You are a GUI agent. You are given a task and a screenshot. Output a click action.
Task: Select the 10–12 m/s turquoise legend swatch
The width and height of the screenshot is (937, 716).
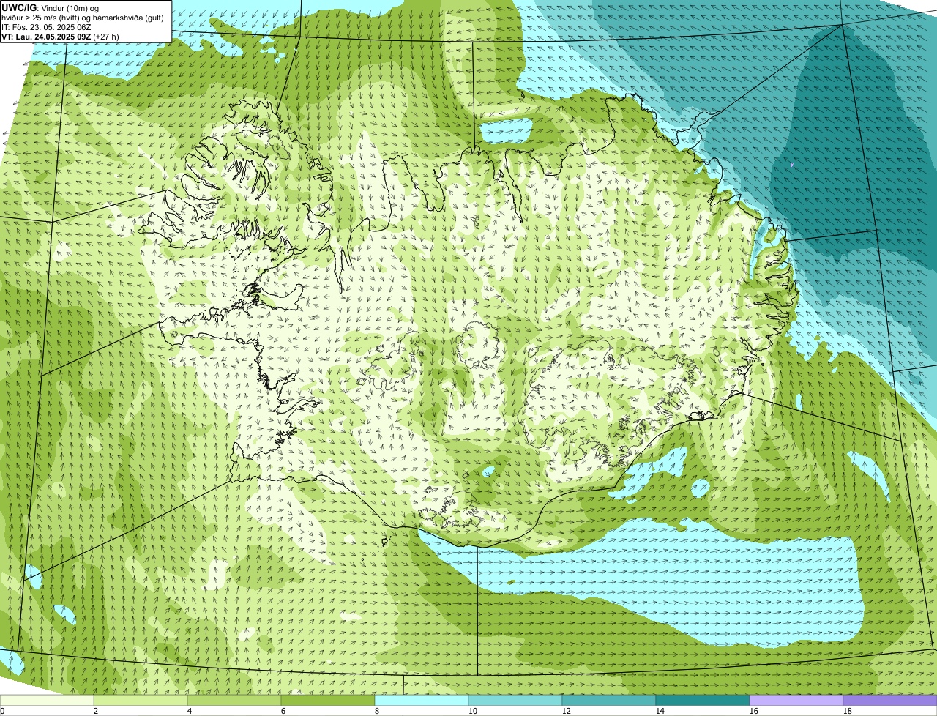point(515,701)
